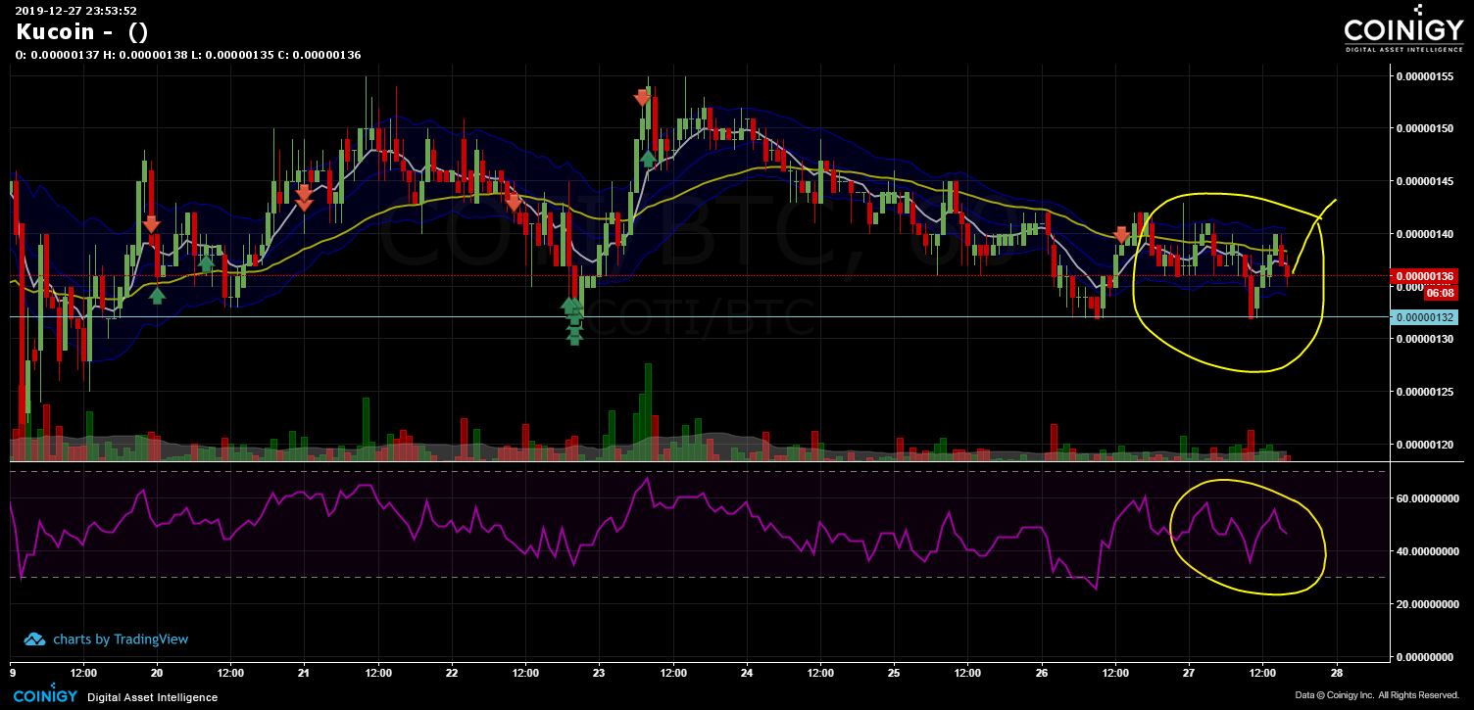
Task: Click the TradingView cloud icon
Action: (35, 639)
